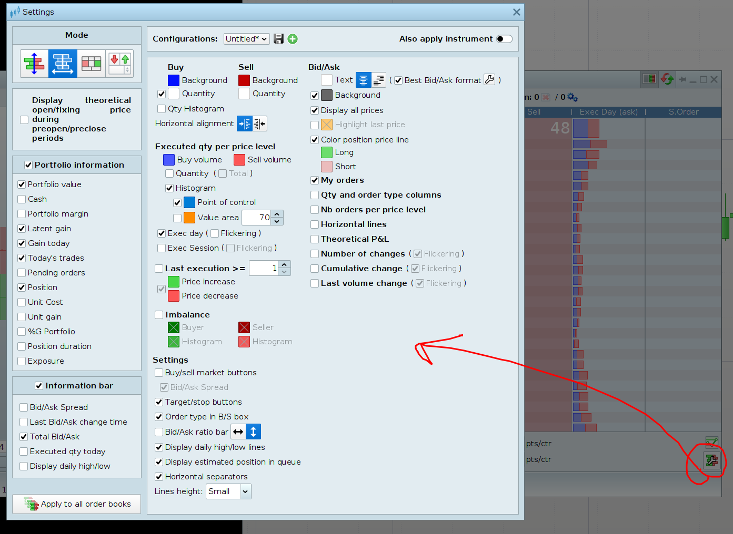733x534 pixels.
Task: Apply to all order books
Action: [x=77, y=504]
